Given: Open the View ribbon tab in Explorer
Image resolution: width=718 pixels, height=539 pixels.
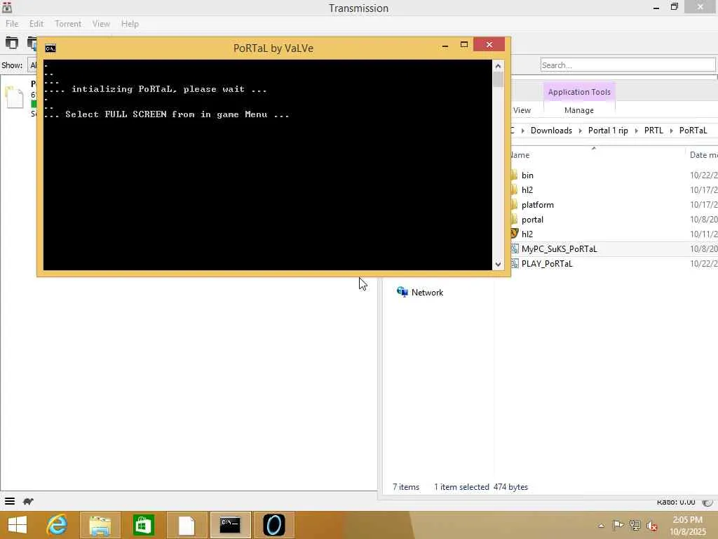Looking at the screenshot, I should [x=522, y=110].
